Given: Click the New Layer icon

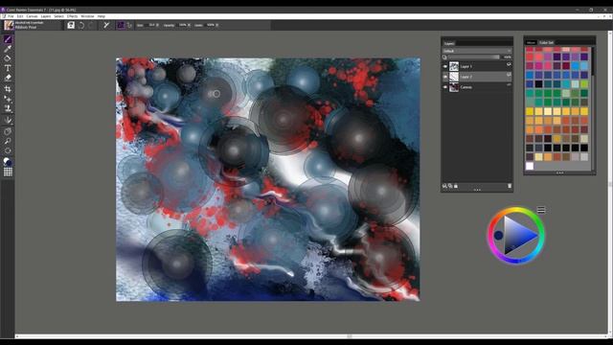Looking at the screenshot, I should pos(444,186).
